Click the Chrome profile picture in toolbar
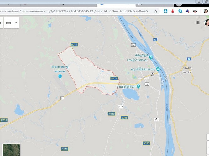The image size is (209, 156). coord(206,11)
